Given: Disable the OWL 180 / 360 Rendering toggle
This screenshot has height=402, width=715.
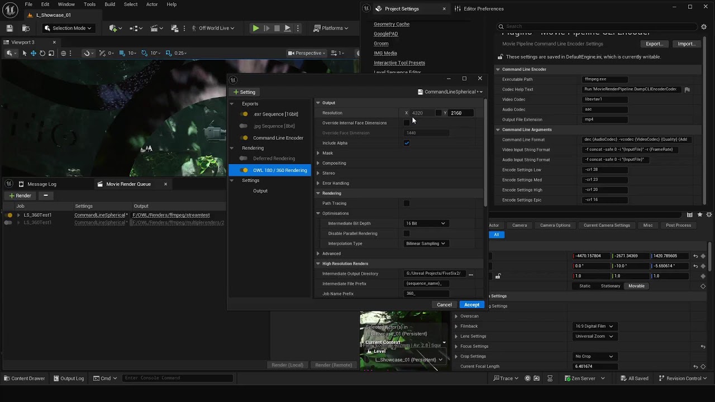Looking at the screenshot, I should (244, 170).
